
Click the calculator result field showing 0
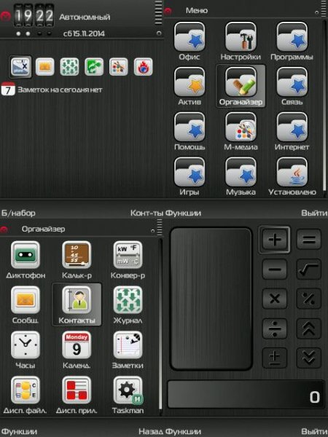point(246,395)
